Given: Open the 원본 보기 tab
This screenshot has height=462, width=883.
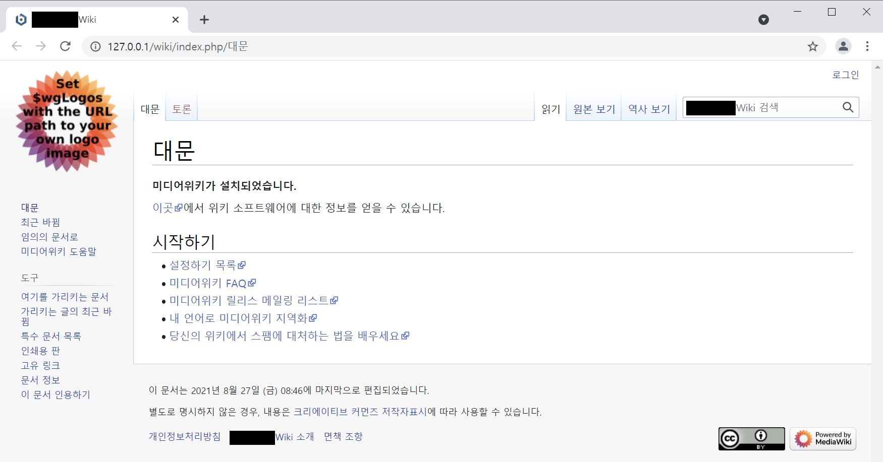Looking at the screenshot, I should coord(594,109).
